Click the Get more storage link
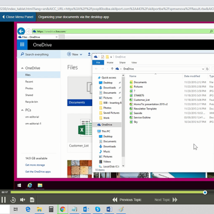Viewport: 214px width, 214px height. tap(35, 165)
